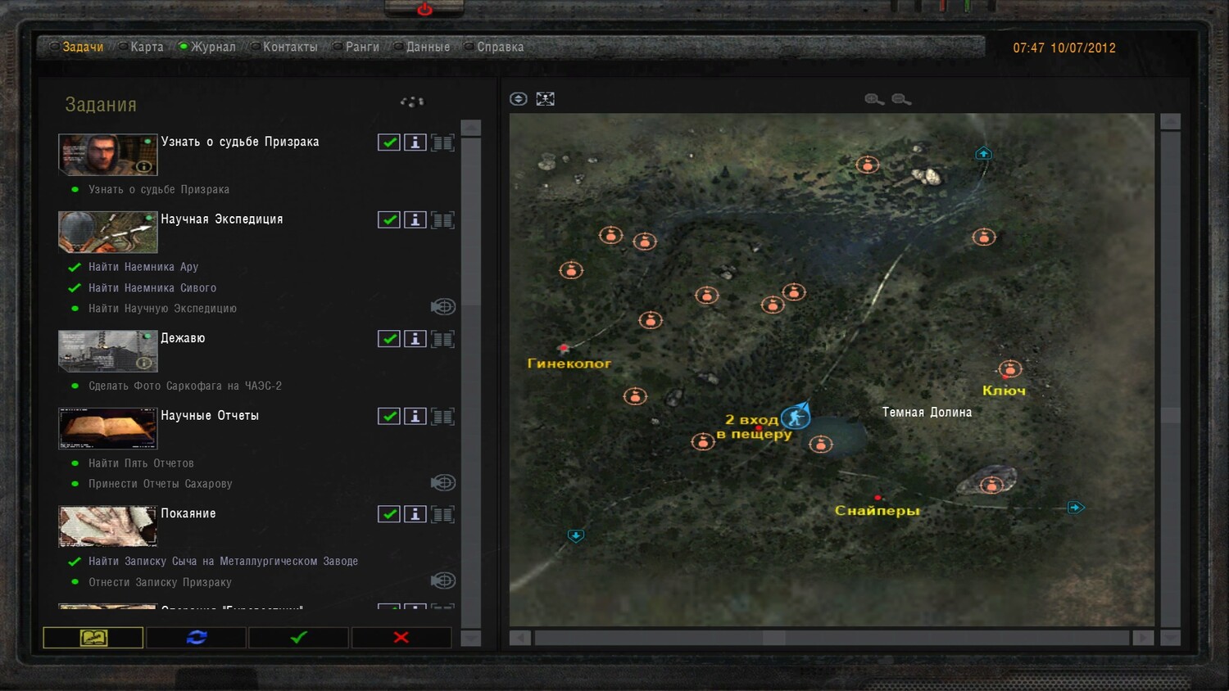
Task: Click the global map toggle icon
Action: 545,99
